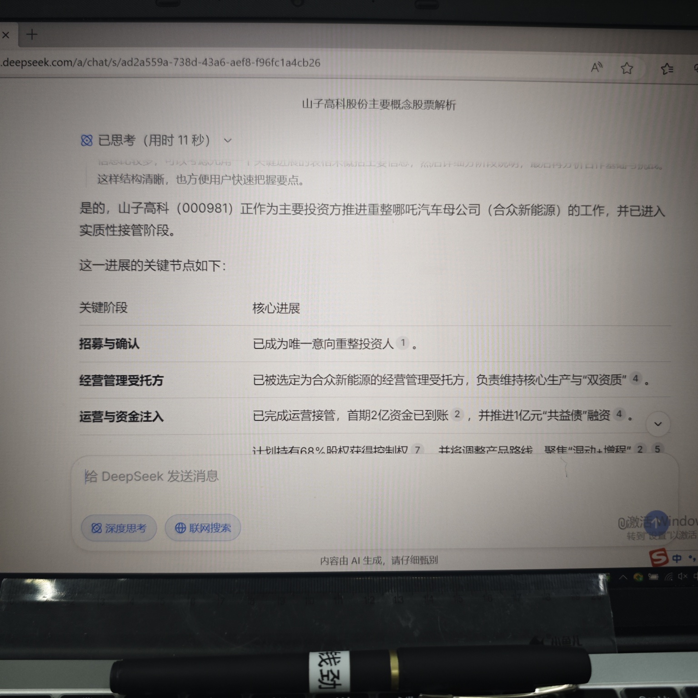Add page to favorites star icon
The image size is (698, 698).
(627, 69)
